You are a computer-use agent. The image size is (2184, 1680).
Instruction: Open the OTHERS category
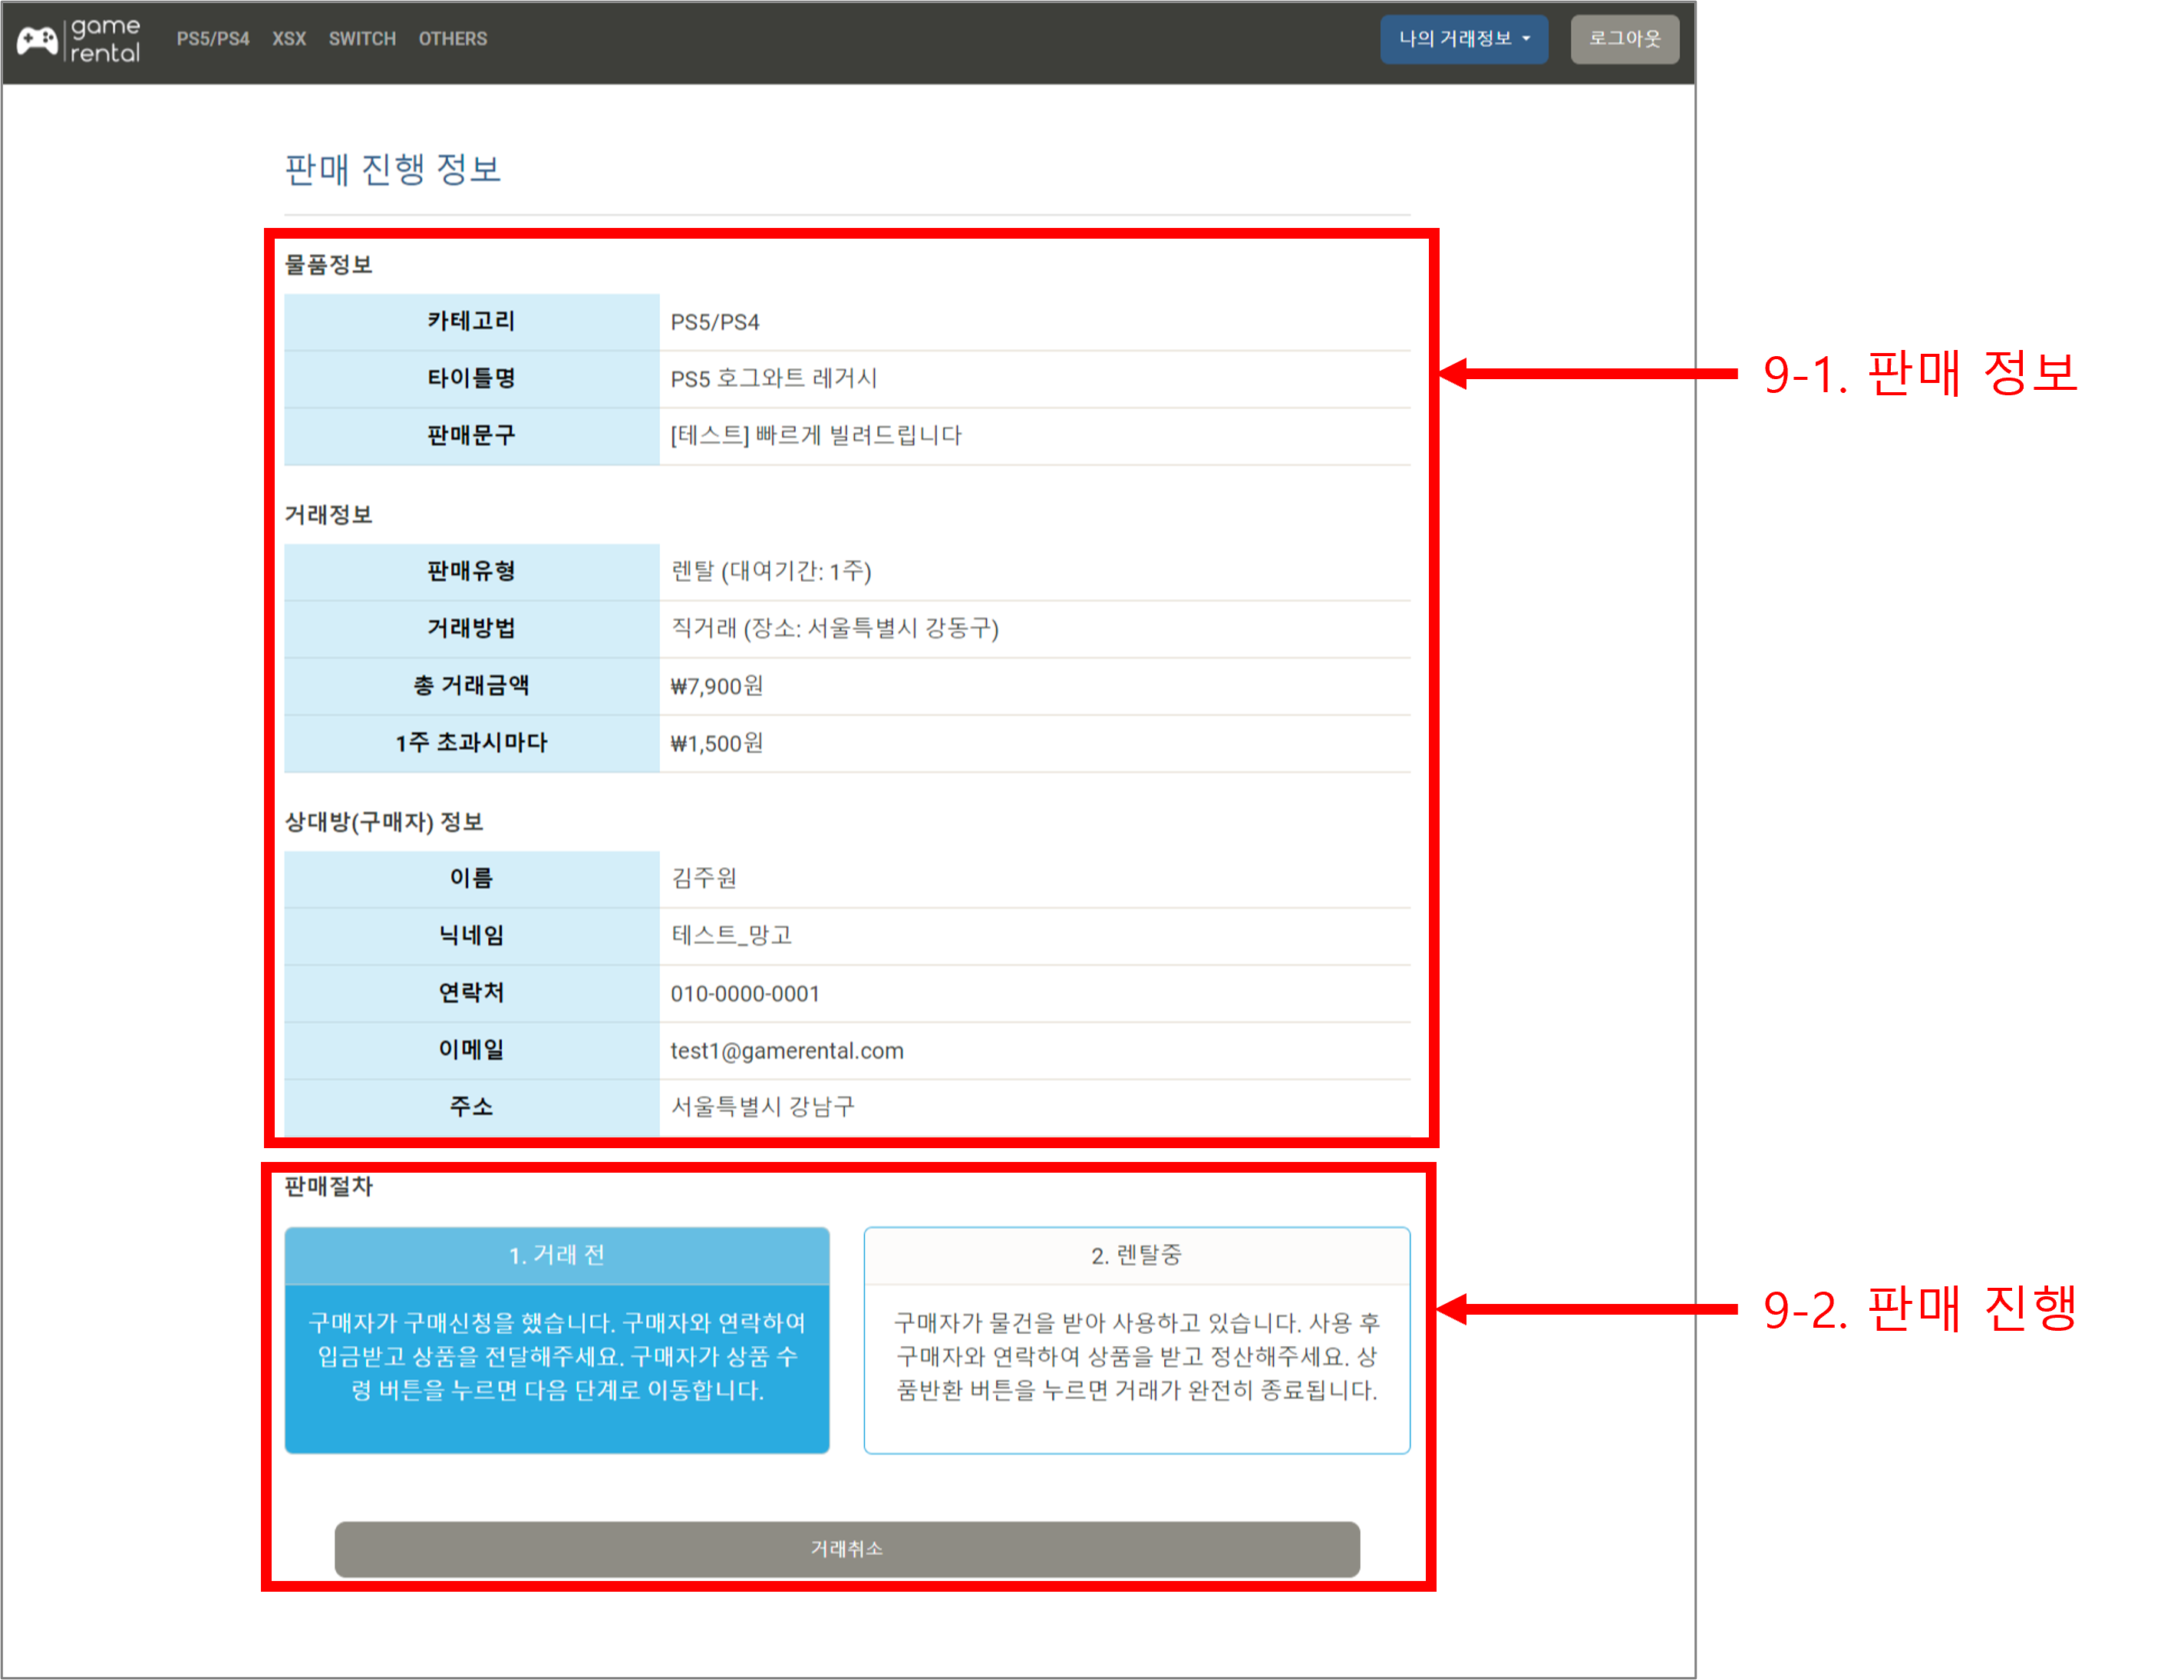coord(452,39)
